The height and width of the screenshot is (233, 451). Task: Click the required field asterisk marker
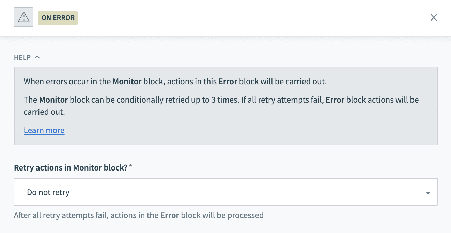tap(130, 167)
